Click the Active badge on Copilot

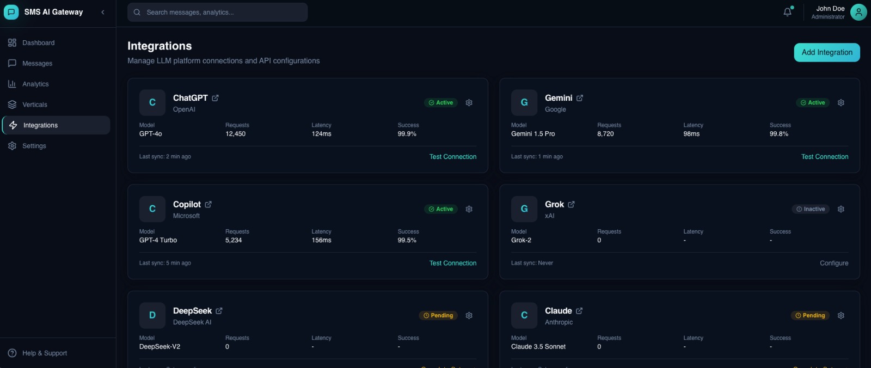(441, 209)
